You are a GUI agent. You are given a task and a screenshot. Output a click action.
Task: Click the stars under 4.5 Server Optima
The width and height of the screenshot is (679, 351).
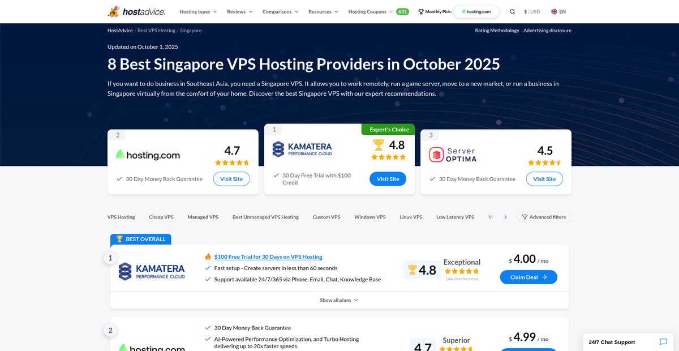point(544,162)
